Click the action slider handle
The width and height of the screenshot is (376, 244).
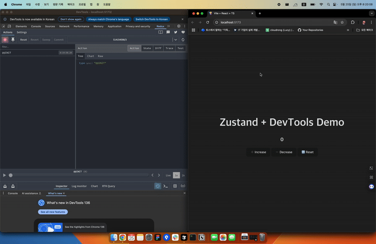pos(10,175)
